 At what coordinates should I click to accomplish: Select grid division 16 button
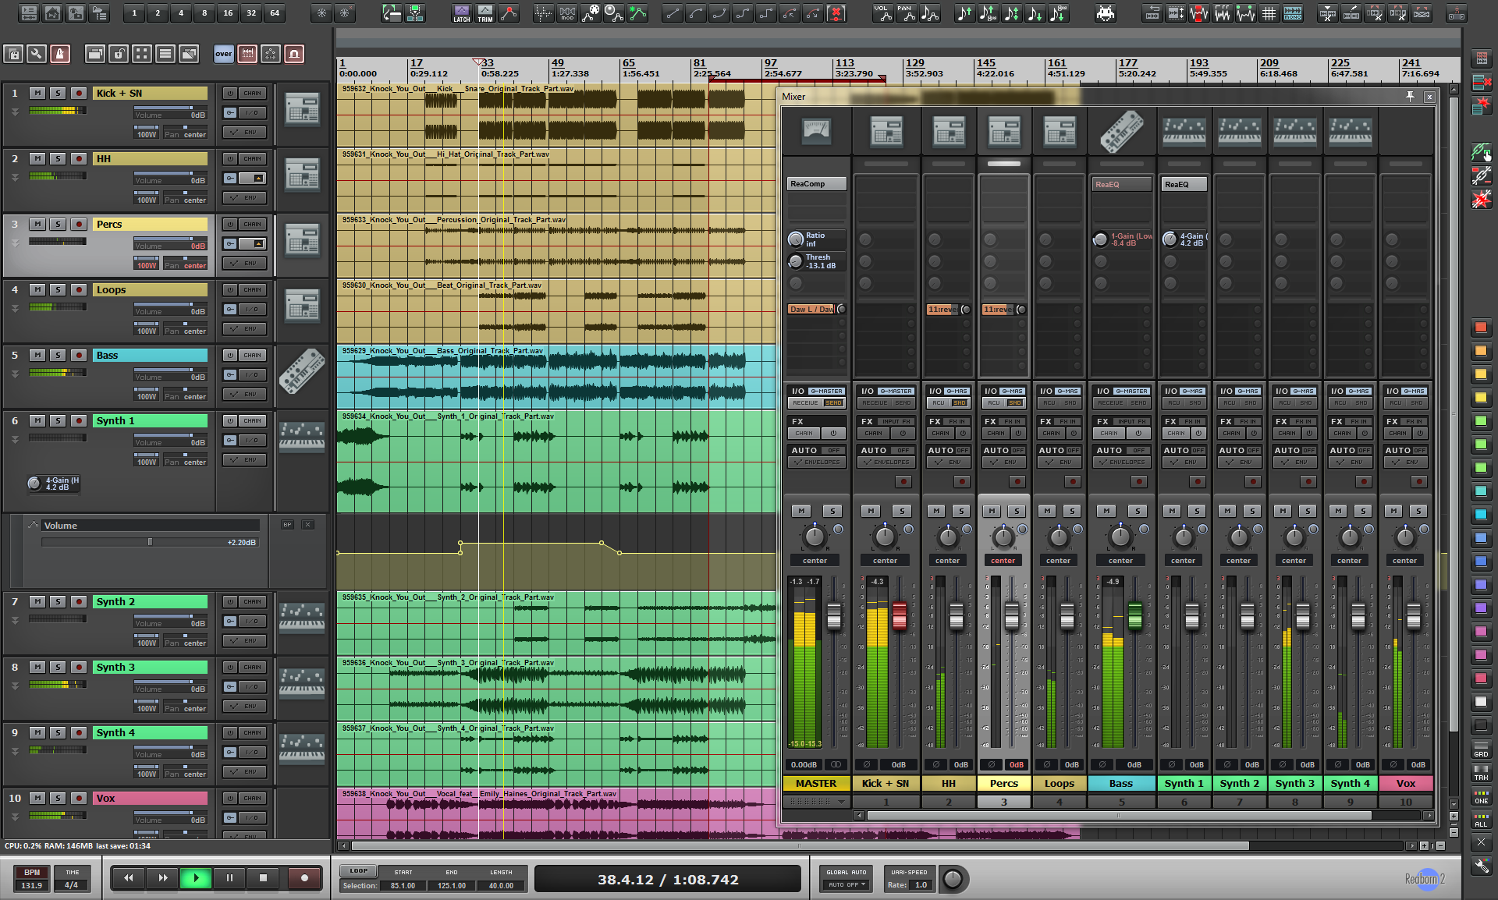coord(228,13)
